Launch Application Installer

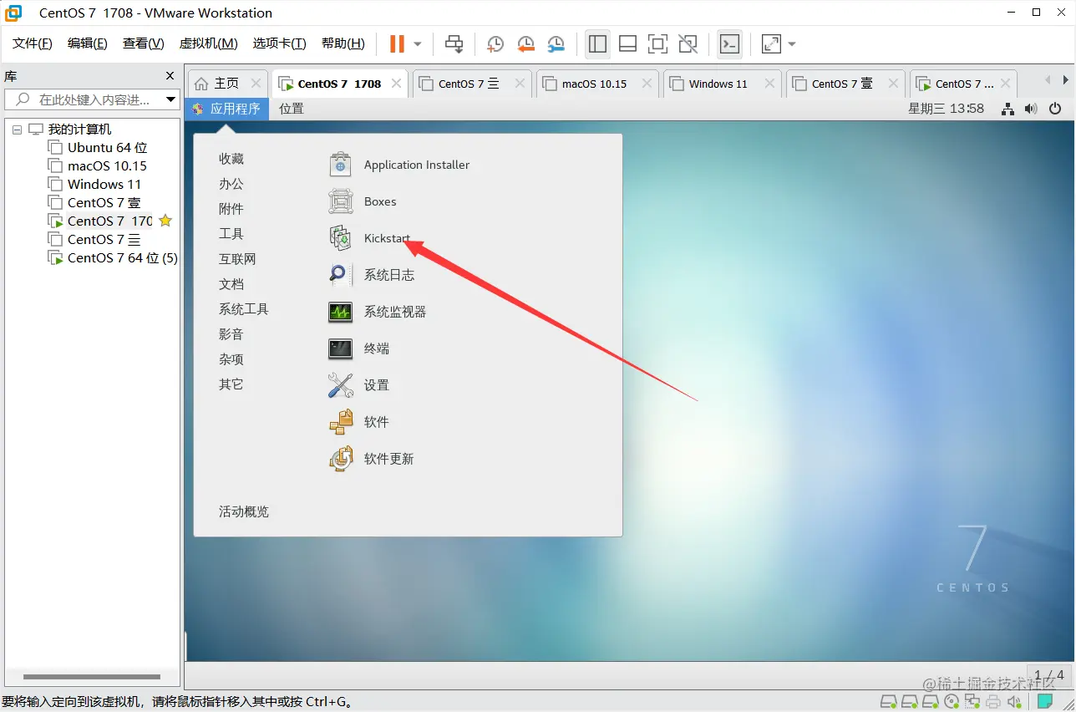pos(399,165)
